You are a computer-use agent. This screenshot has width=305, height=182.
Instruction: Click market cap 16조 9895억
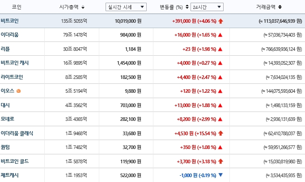pyautogui.click(x=75, y=63)
